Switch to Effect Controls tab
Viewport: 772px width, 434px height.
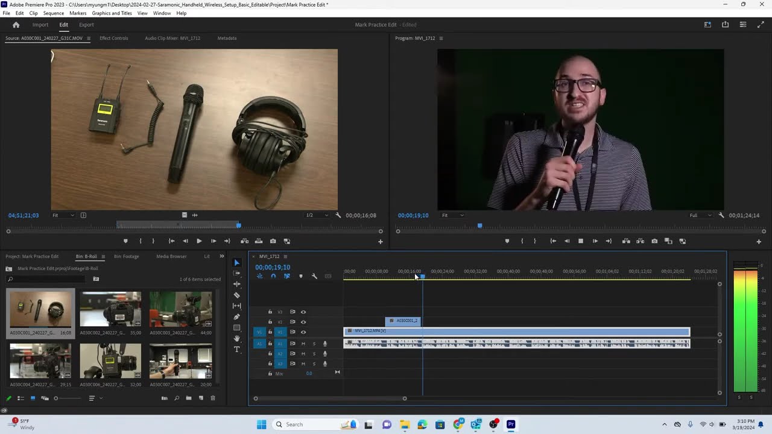pyautogui.click(x=114, y=38)
